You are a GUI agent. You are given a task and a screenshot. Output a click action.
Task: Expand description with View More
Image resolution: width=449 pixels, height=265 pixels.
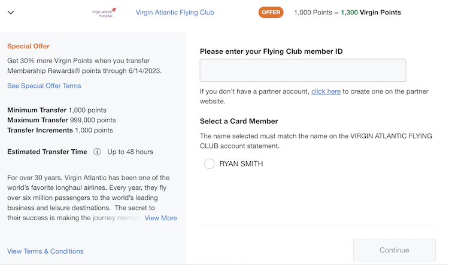(160, 218)
